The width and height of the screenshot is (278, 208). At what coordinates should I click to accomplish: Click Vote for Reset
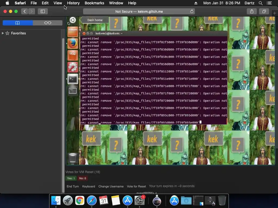136,186
